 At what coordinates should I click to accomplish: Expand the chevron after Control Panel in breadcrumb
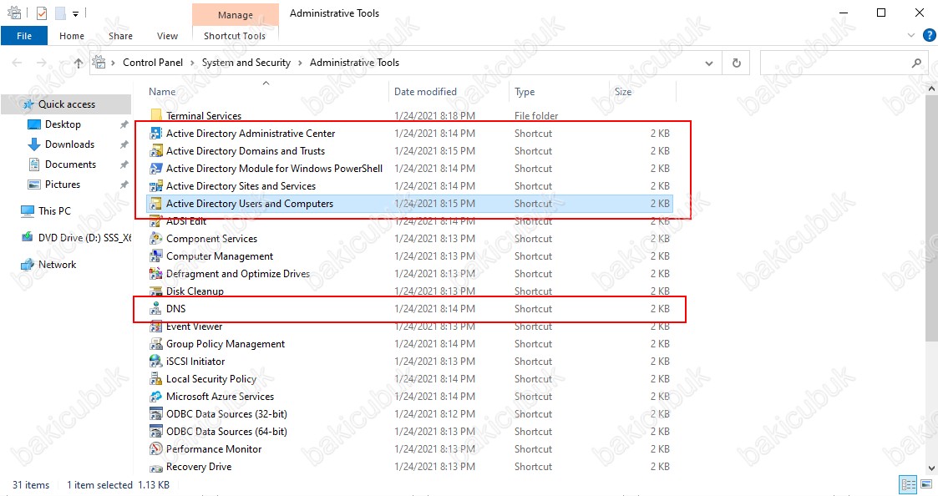click(192, 63)
